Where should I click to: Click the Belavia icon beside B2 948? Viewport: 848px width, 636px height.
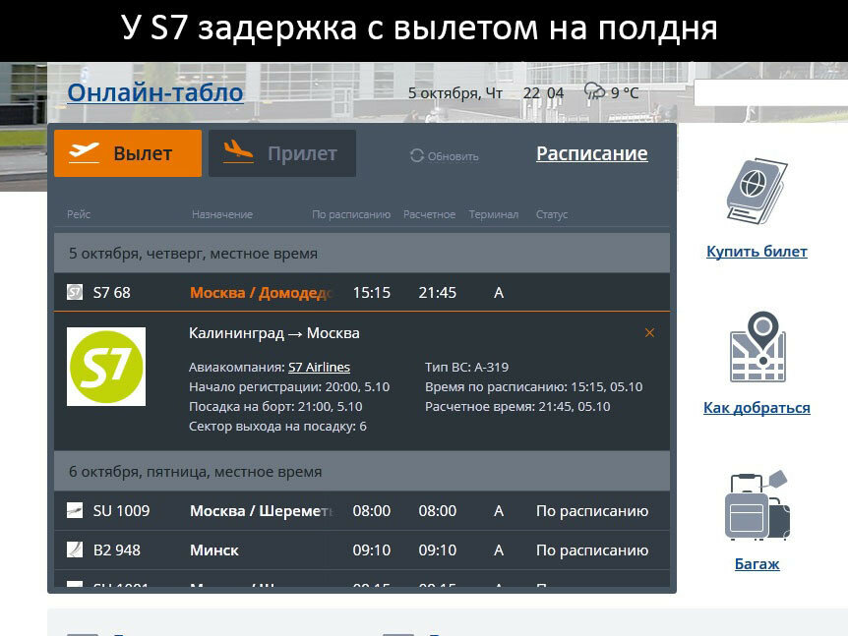(75, 549)
